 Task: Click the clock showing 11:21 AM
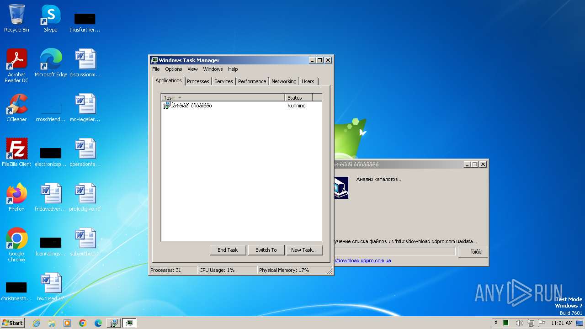tap(562, 323)
